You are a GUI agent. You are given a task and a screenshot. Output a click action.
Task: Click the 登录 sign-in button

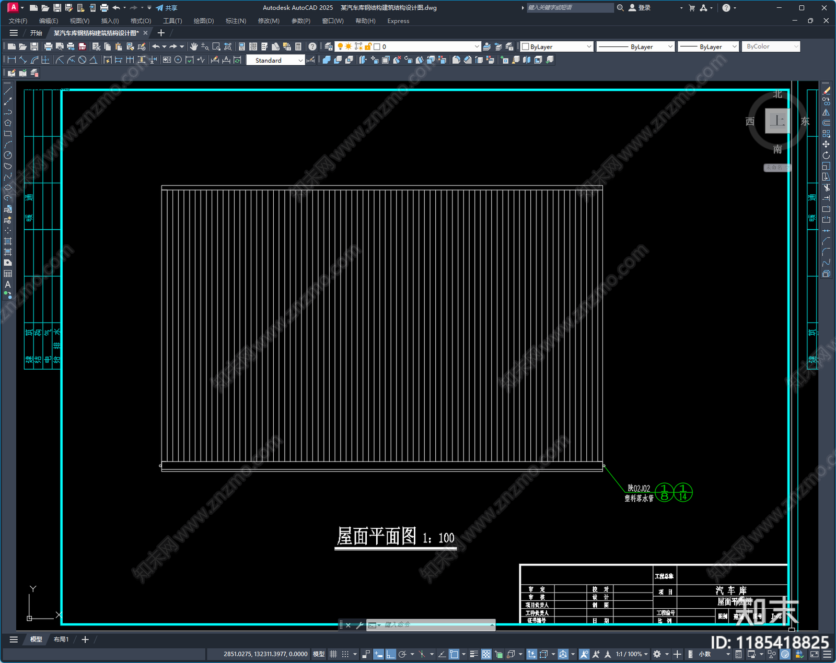coord(640,8)
